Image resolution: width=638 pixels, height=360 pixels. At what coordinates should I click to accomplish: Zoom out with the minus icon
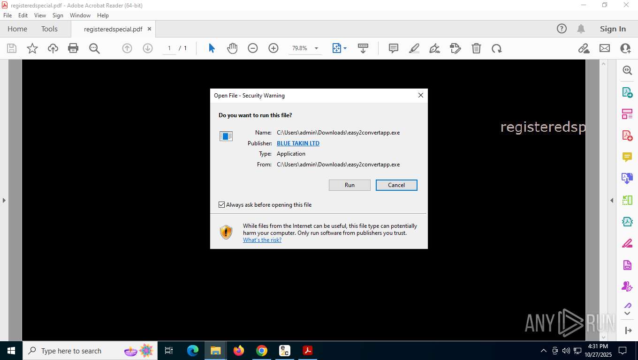253,48
